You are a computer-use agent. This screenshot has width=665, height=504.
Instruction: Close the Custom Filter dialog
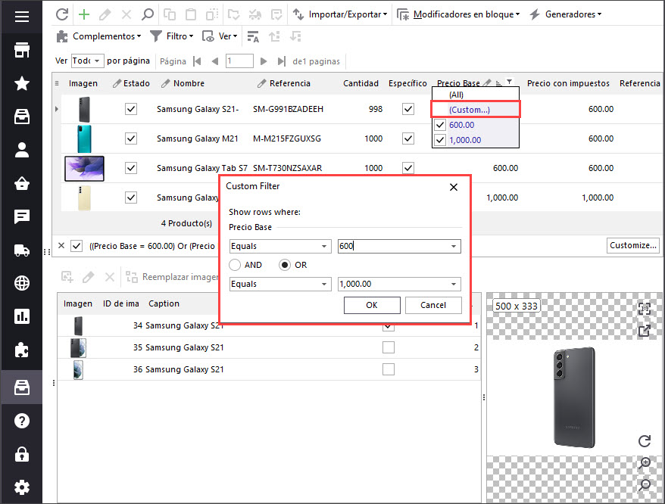[x=454, y=187]
